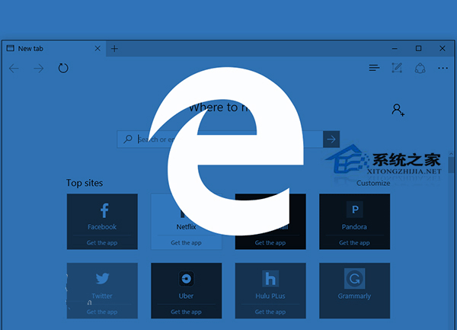457x330 pixels.
Task: Click the Share icon in toolbar
Action: [419, 69]
